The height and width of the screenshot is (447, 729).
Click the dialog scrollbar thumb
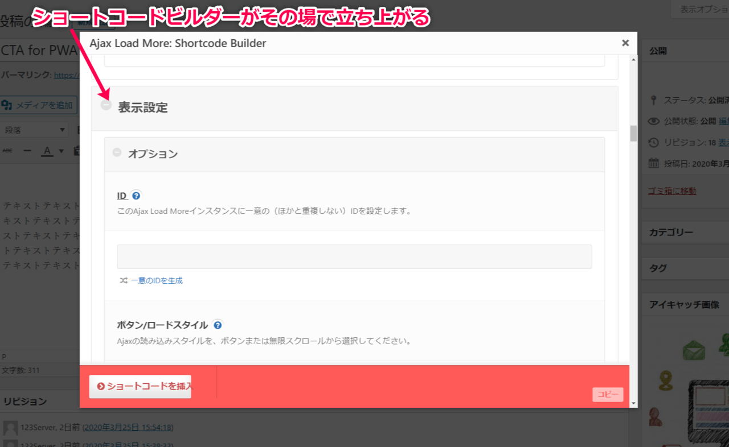pyautogui.click(x=633, y=133)
